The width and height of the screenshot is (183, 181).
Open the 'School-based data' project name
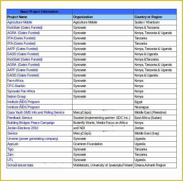click(x=20, y=165)
